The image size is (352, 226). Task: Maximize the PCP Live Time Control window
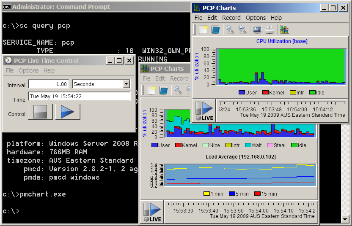tap(119, 61)
